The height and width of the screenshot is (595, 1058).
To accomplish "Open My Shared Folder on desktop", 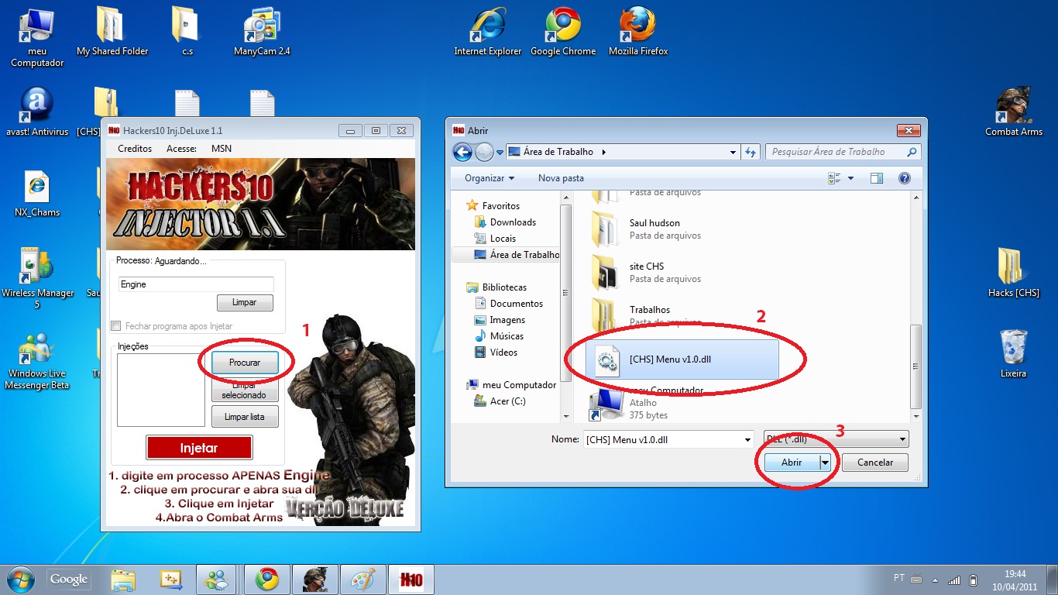I will tap(112, 31).
